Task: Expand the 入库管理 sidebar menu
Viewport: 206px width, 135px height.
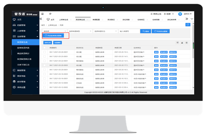Action: coord(37,31)
